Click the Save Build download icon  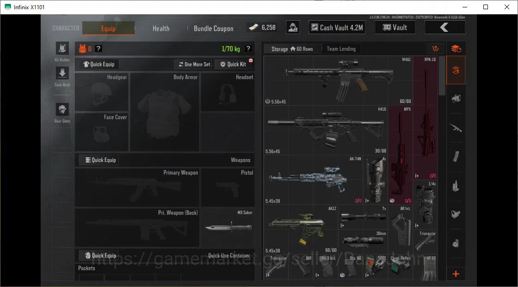pyautogui.click(x=62, y=73)
